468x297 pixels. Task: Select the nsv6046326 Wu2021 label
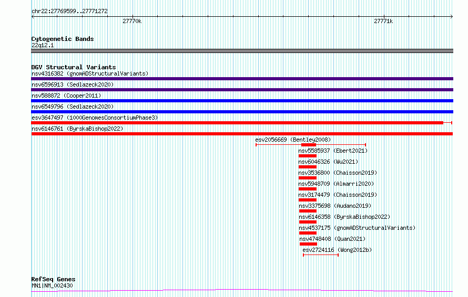328,162
